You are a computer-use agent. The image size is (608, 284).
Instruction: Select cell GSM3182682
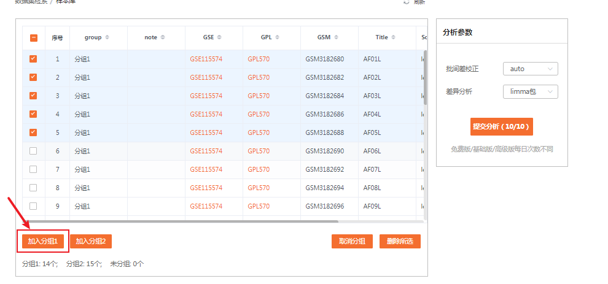click(x=324, y=77)
